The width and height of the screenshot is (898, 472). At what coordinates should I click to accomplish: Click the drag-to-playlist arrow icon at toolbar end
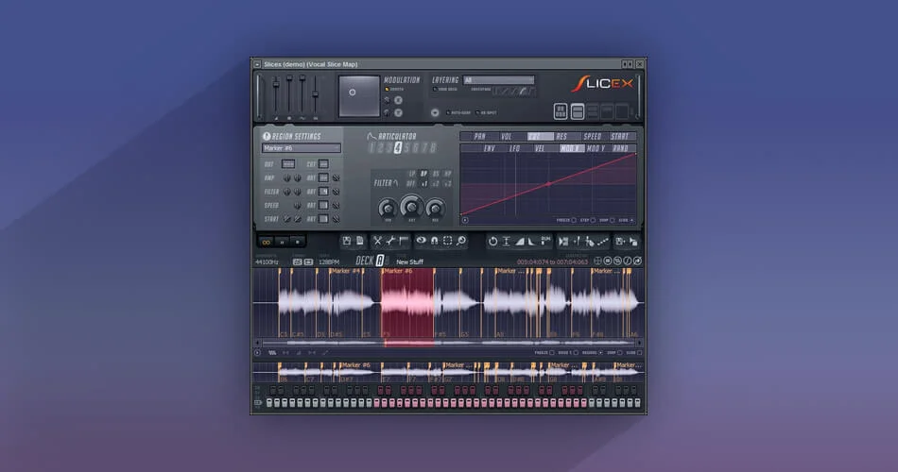633,242
